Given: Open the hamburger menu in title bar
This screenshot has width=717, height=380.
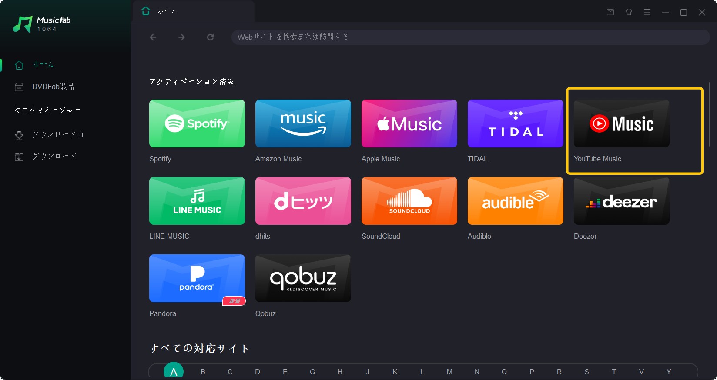Looking at the screenshot, I should pyautogui.click(x=647, y=12).
